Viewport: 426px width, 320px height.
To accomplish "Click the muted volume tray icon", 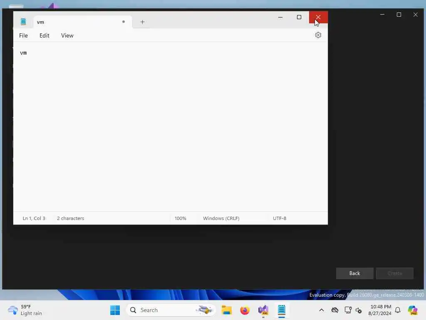I will point(358,310).
